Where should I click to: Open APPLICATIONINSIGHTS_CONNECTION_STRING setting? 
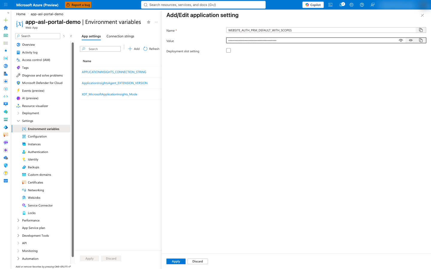(x=114, y=72)
